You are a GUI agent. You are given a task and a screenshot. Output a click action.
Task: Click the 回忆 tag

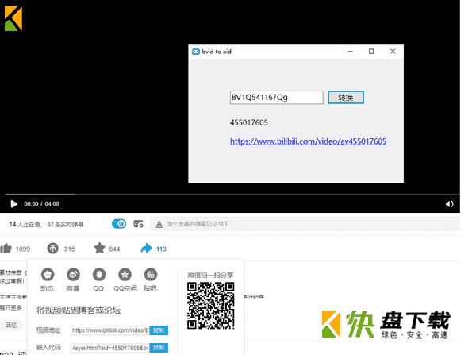pos(11,325)
